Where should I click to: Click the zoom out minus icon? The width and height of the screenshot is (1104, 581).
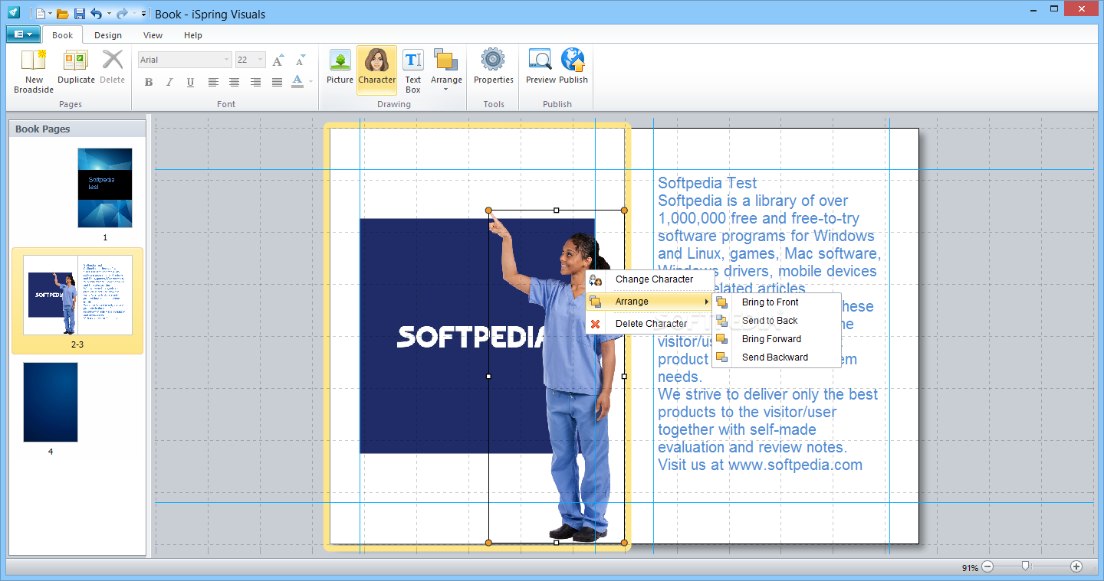pyautogui.click(x=987, y=566)
